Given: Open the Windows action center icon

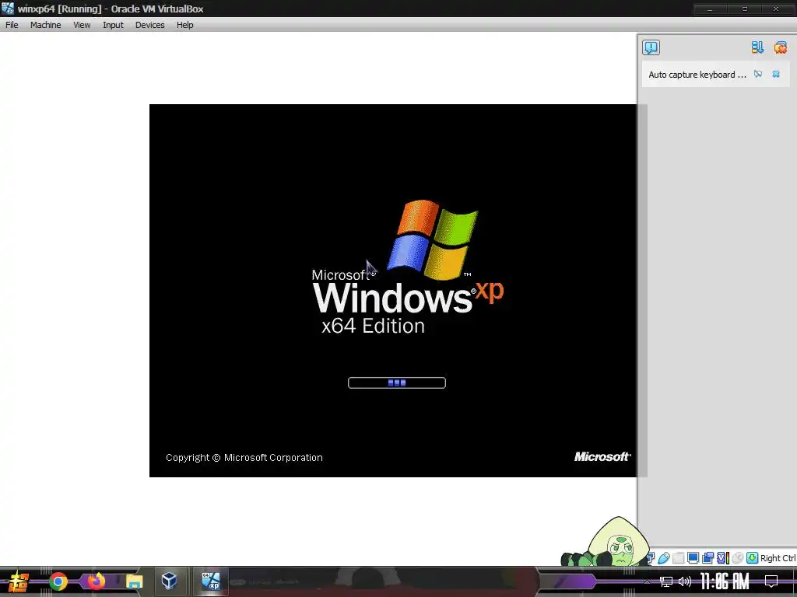Looking at the screenshot, I should tap(771, 581).
